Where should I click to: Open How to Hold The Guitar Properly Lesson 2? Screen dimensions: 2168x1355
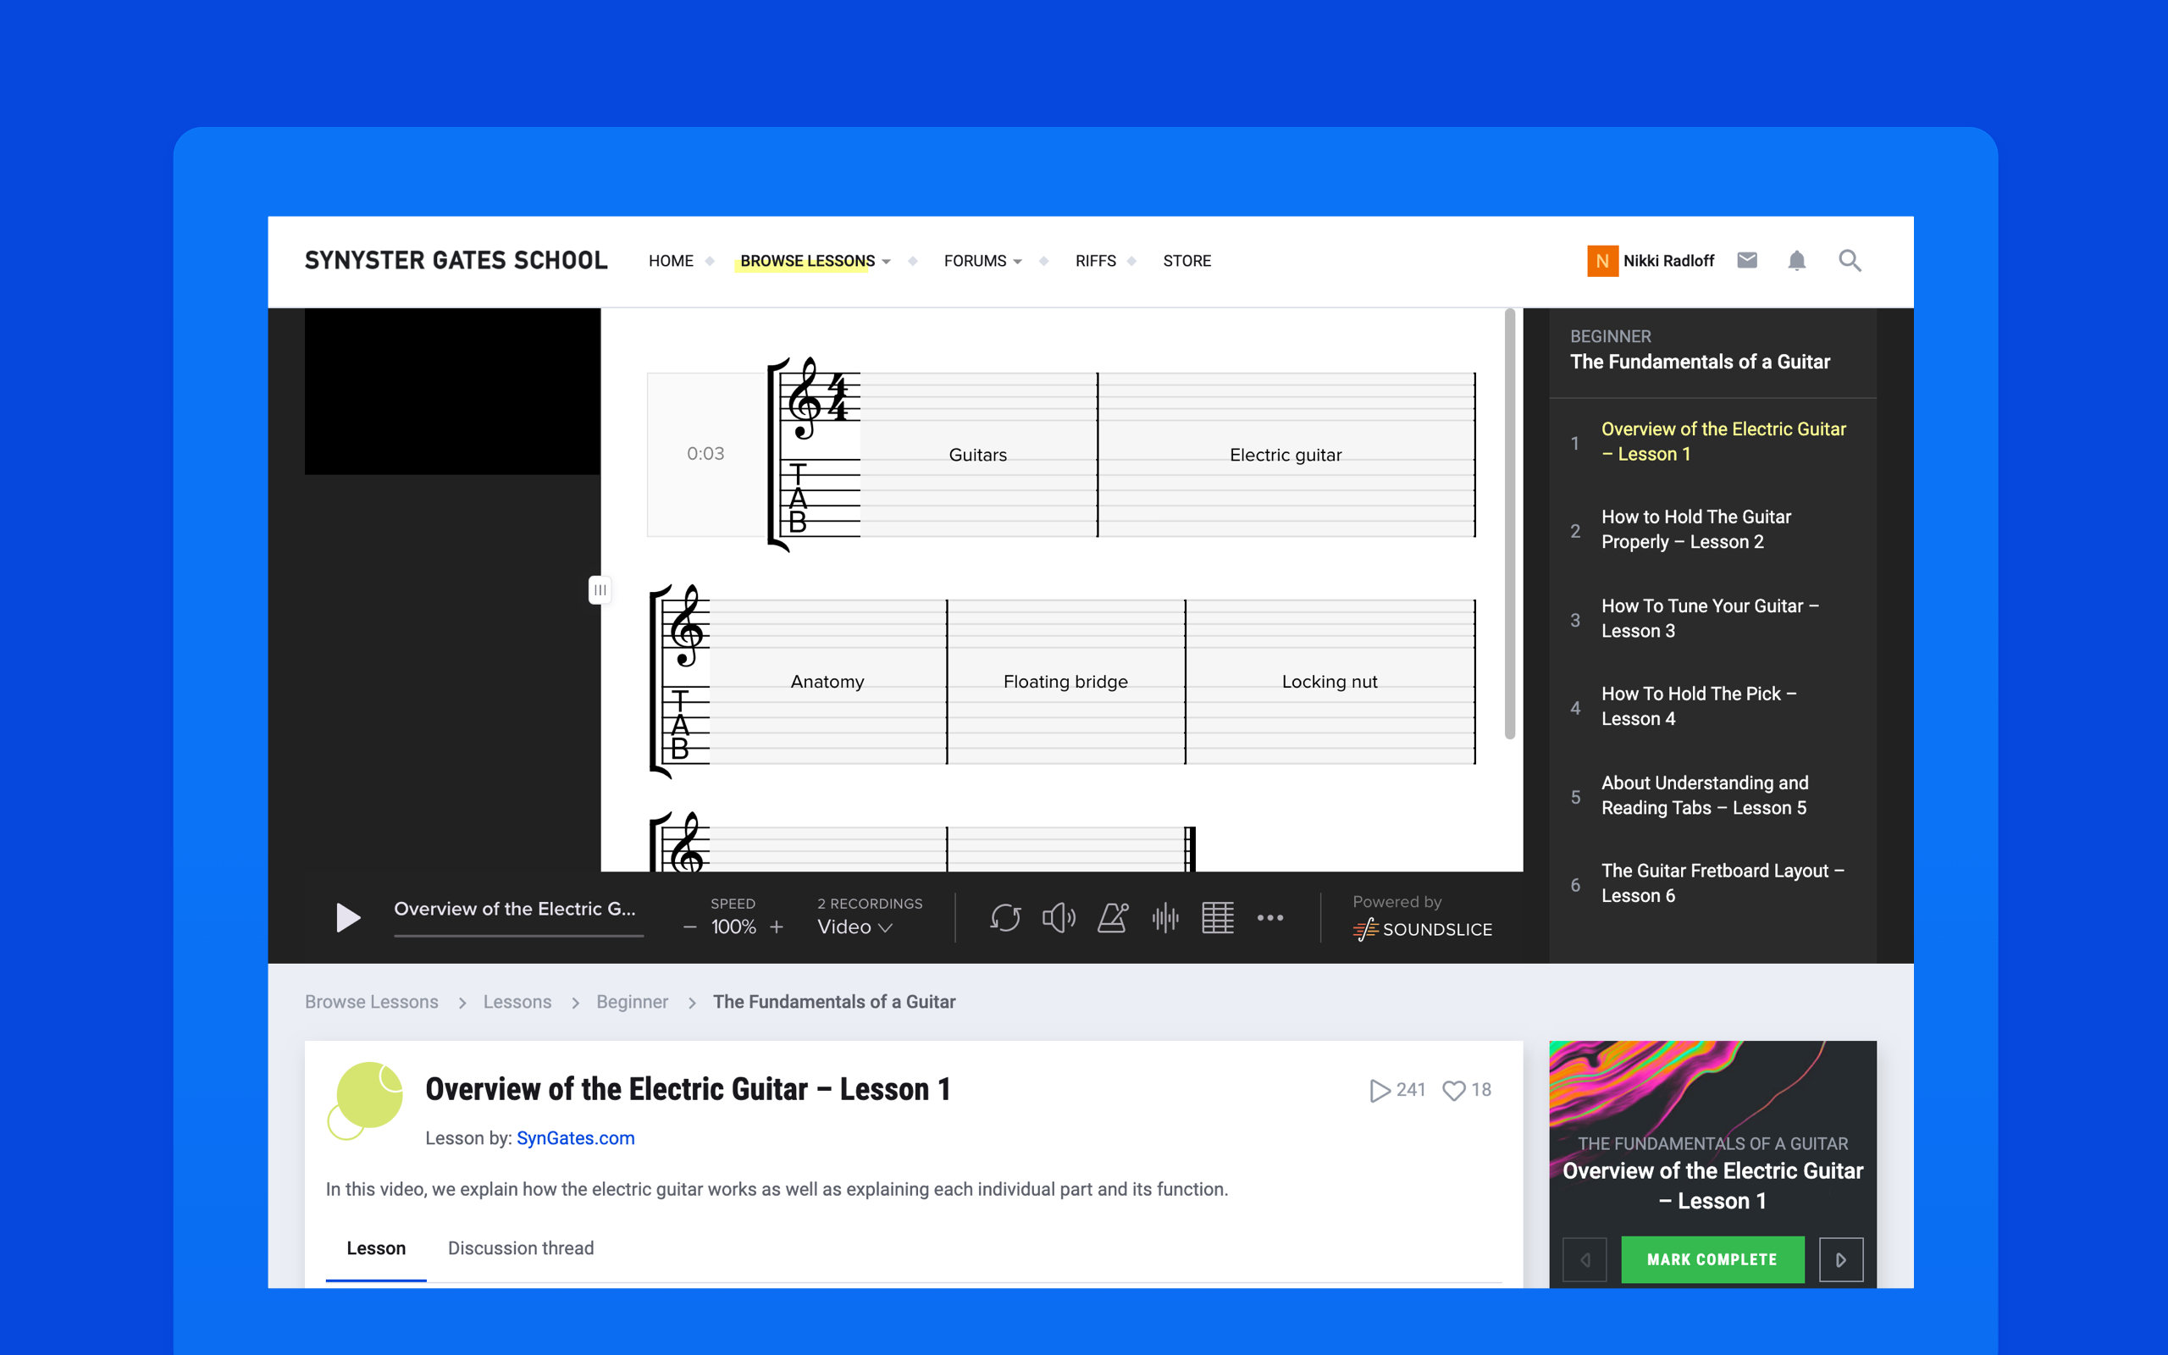pyautogui.click(x=1713, y=529)
